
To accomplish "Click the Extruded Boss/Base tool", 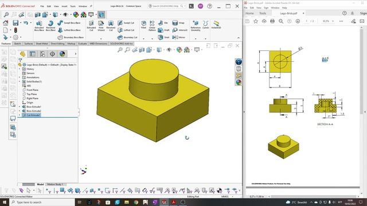I will pyautogui.click(x=39, y=25).
